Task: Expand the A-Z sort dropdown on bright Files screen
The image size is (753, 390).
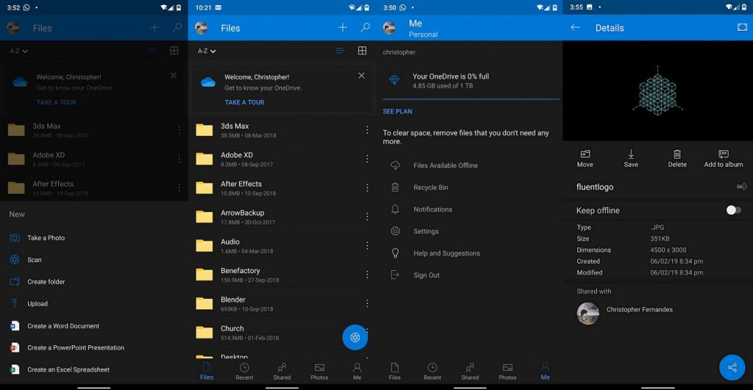Action: click(x=207, y=51)
